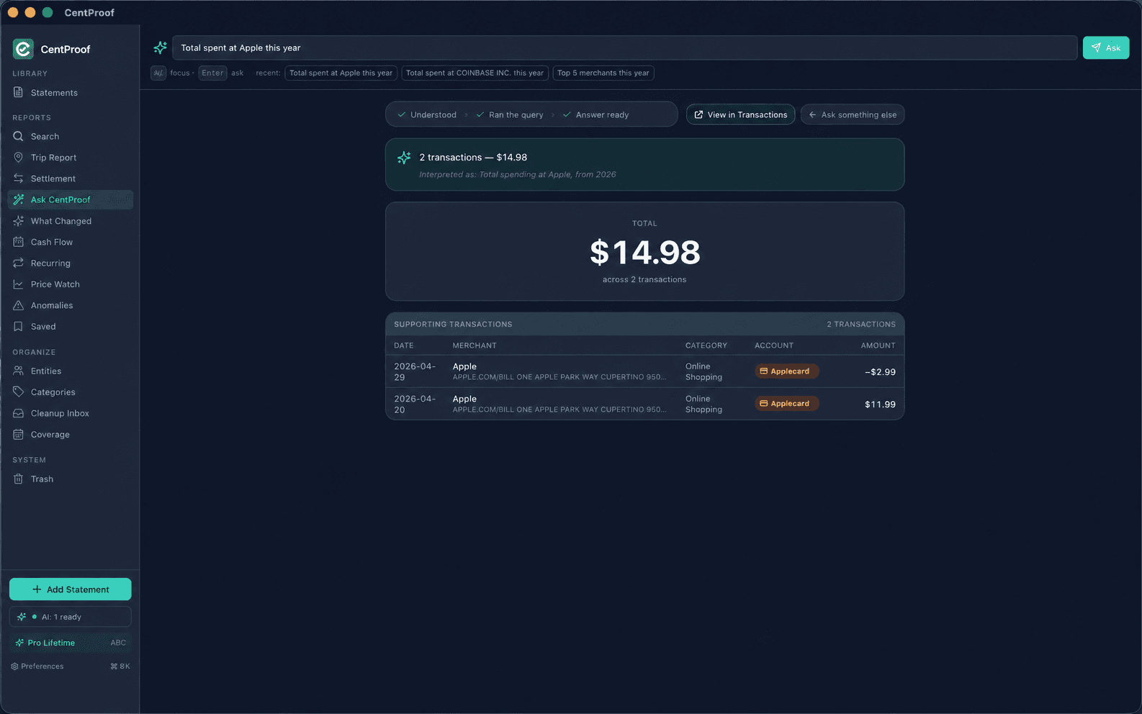Image resolution: width=1142 pixels, height=714 pixels.
Task: Click the Understood step
Action: [x=427, y=114]
